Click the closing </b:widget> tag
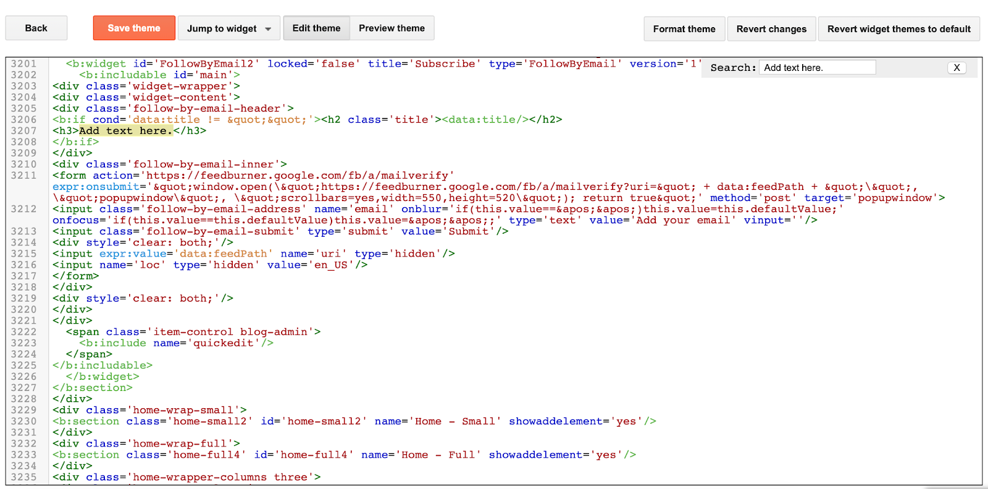 103,377
